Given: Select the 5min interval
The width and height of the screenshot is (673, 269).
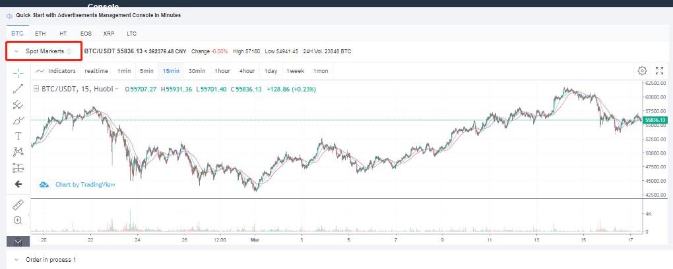Looking at the screenshot, I should [146, 71].
